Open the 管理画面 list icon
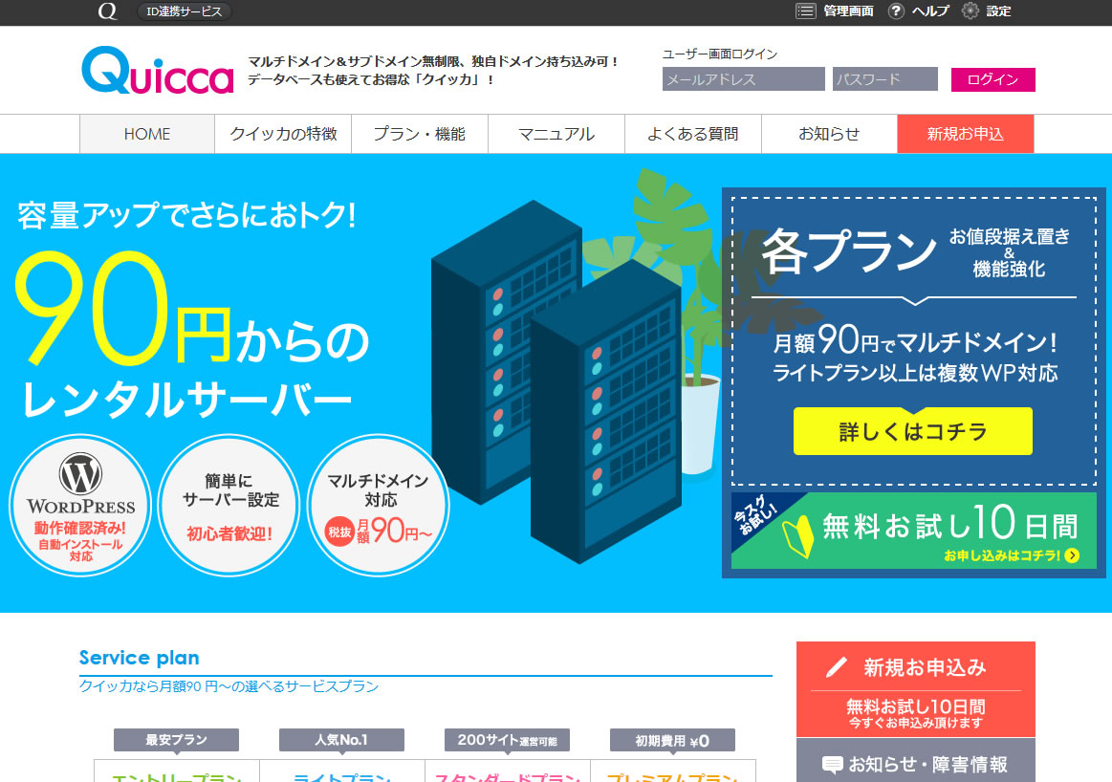 pyautogui.click(x=805, y=11)
